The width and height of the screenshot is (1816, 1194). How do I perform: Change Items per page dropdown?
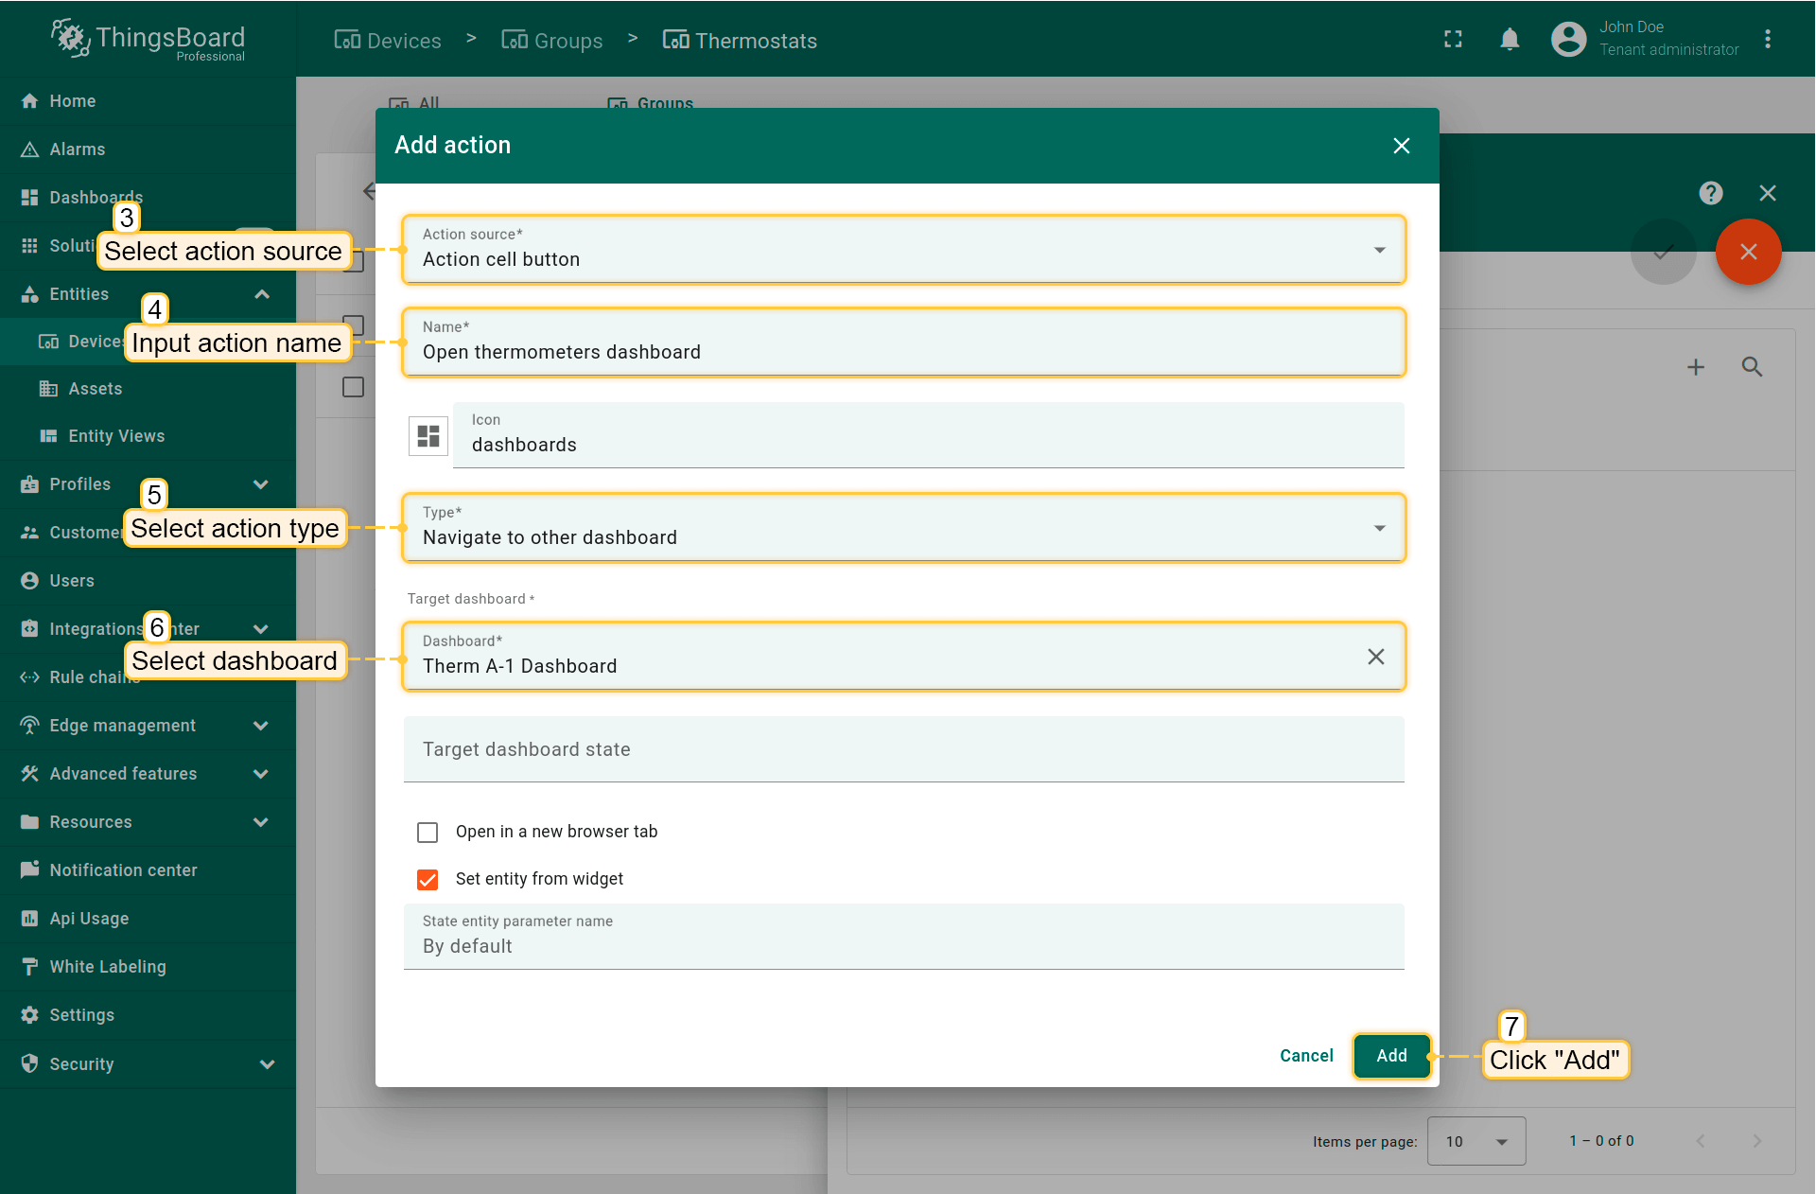(x=1475, y=1141)
